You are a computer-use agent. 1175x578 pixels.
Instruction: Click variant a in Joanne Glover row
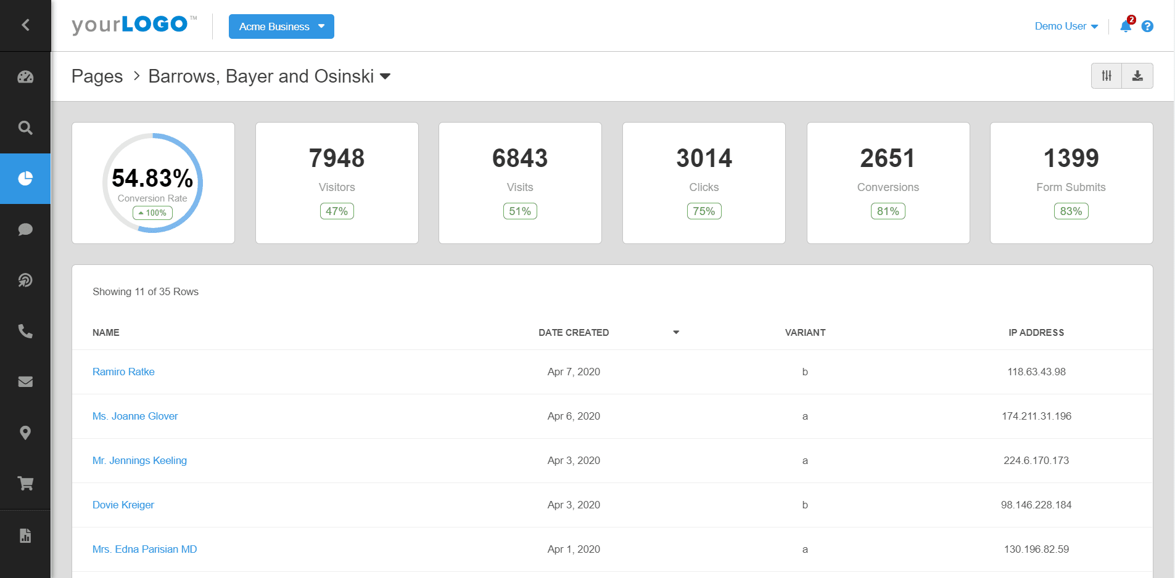[x=805, y=416]
